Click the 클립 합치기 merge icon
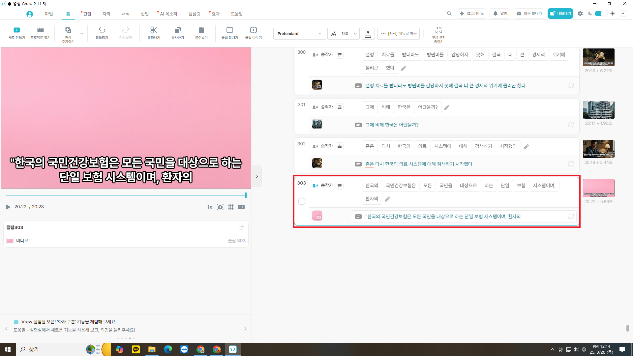 coord(230,30)
